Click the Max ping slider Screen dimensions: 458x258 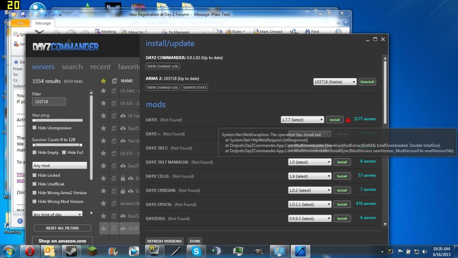tap(57, 120)
